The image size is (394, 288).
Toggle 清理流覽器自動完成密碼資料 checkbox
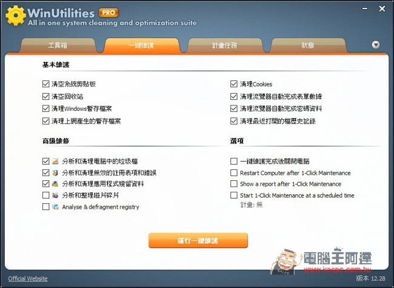(x=234, y=109)
